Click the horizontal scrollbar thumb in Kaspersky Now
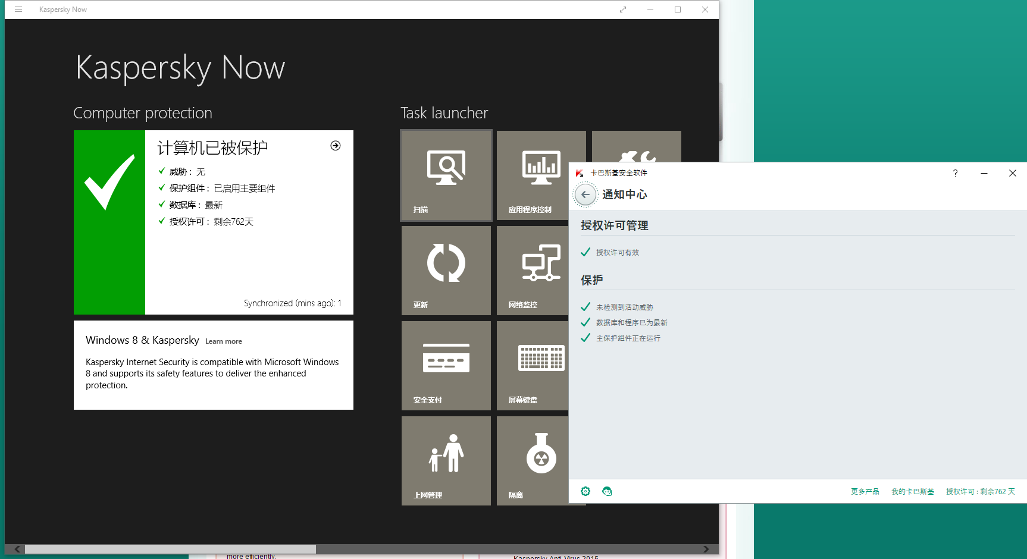1027x559 pixels. coord(170,549)
